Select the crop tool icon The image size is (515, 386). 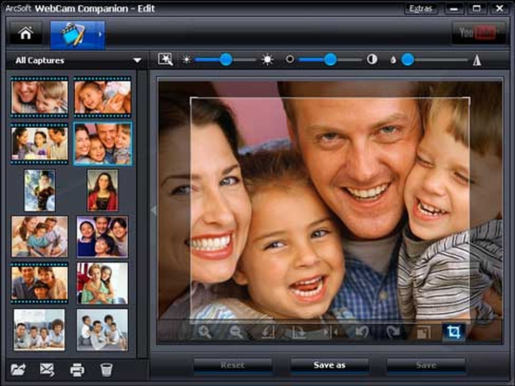click(x=454, y=332)
